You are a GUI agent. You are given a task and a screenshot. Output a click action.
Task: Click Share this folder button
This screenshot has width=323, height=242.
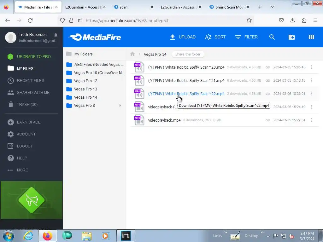pos(188,54)
